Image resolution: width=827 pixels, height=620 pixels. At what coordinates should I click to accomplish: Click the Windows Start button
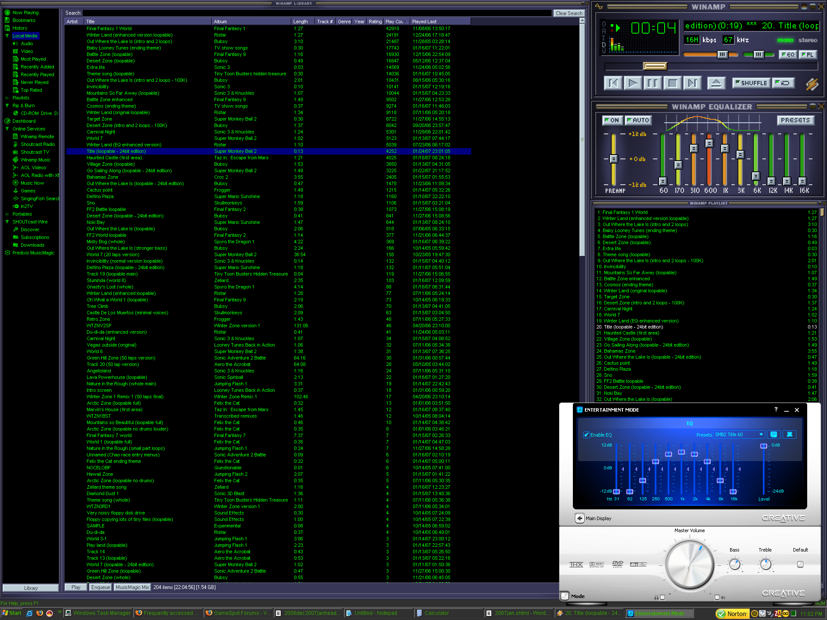click(11, 613)
